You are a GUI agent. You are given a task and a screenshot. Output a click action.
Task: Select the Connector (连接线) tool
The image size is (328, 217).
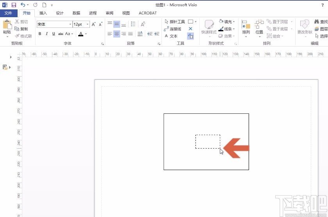coord(172,29)
